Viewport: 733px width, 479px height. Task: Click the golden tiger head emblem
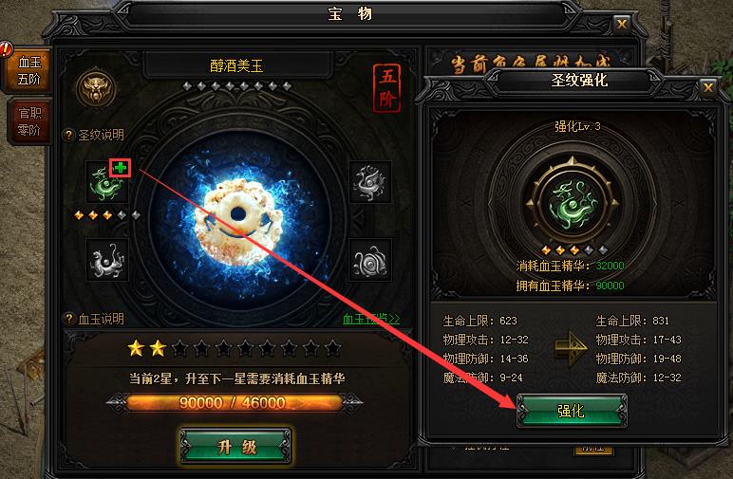96,88
